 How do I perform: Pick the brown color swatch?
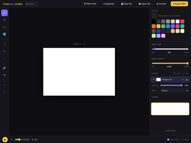pos(154,31)
